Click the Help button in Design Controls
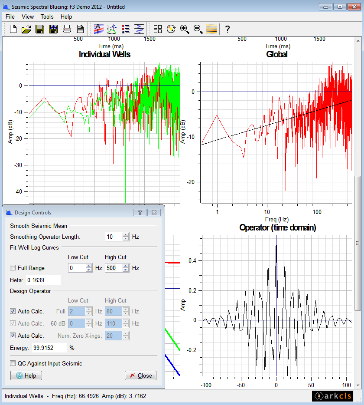This screenshot has height=405, width=364. tap(26, 375)
